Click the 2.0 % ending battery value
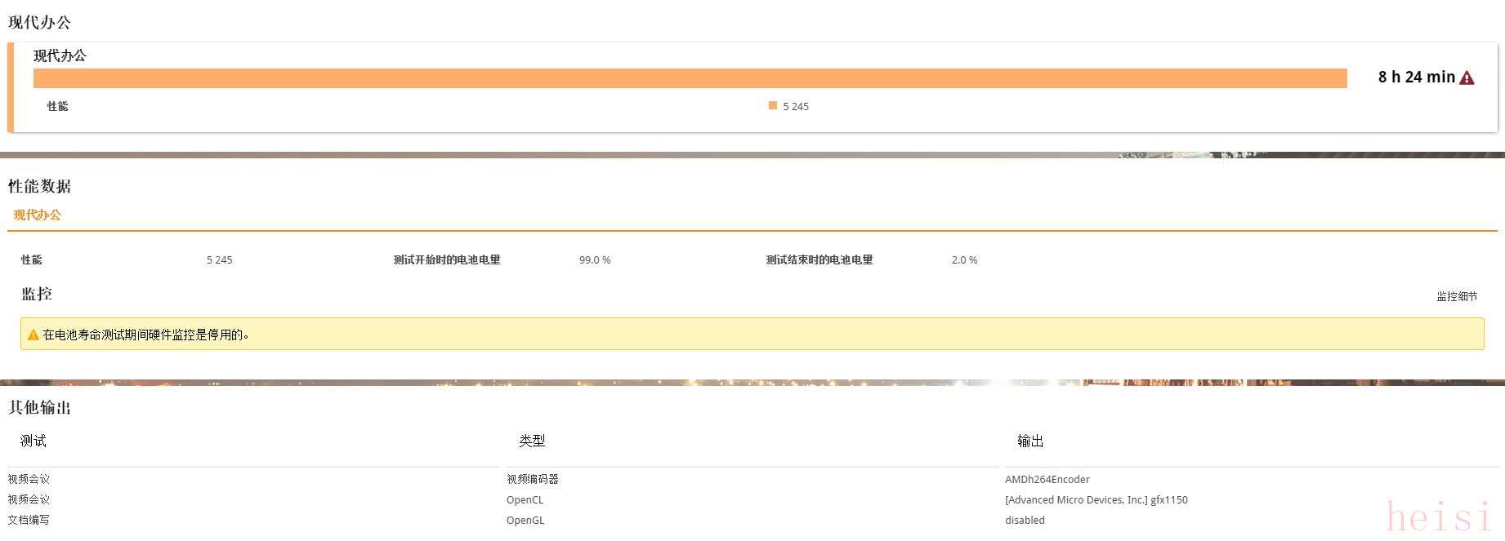 (964, 259)
